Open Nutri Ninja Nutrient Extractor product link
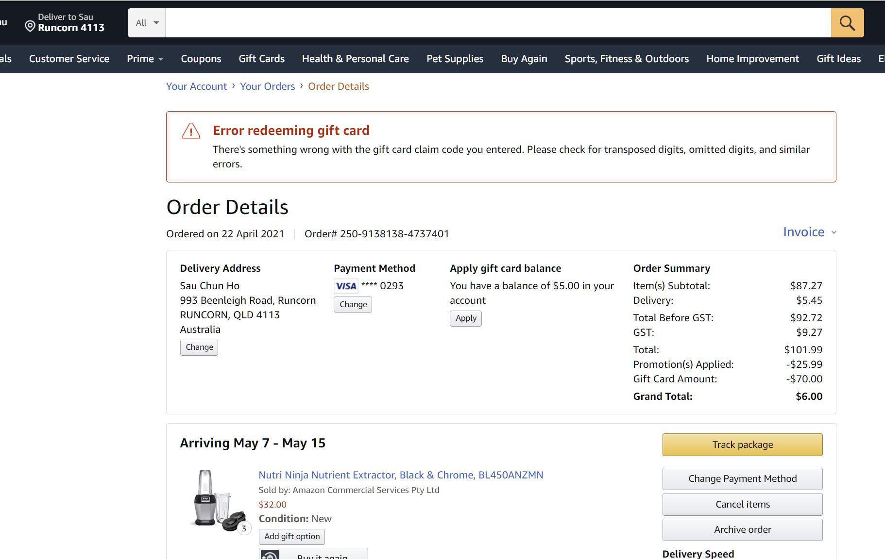 click(401, 475)
